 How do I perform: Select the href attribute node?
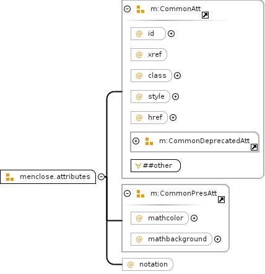149,117
